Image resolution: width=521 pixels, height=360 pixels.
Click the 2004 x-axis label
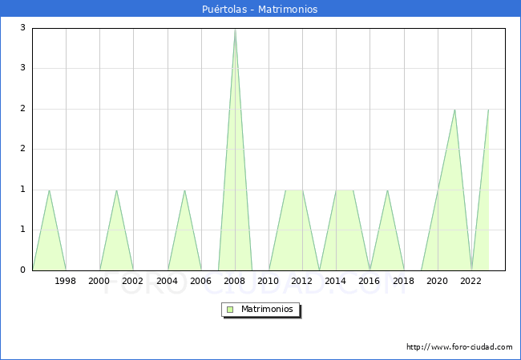[168, 281]
